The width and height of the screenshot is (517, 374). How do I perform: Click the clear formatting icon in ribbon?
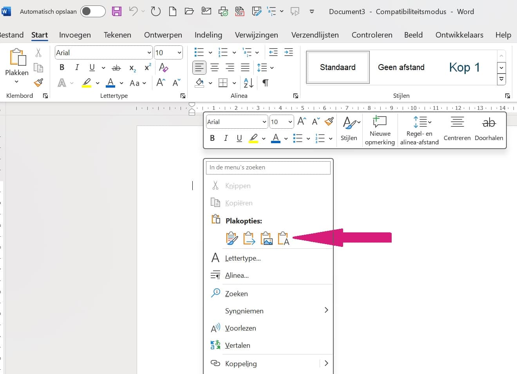164,67
